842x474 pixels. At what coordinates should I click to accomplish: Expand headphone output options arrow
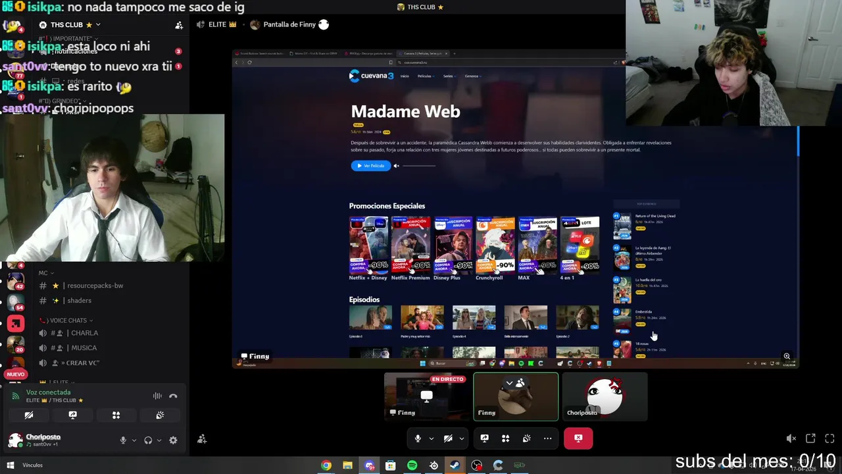159,440
